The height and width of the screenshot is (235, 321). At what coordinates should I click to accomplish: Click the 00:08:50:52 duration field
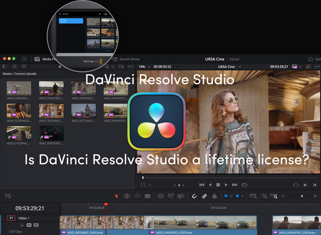(x=162, y=67)
